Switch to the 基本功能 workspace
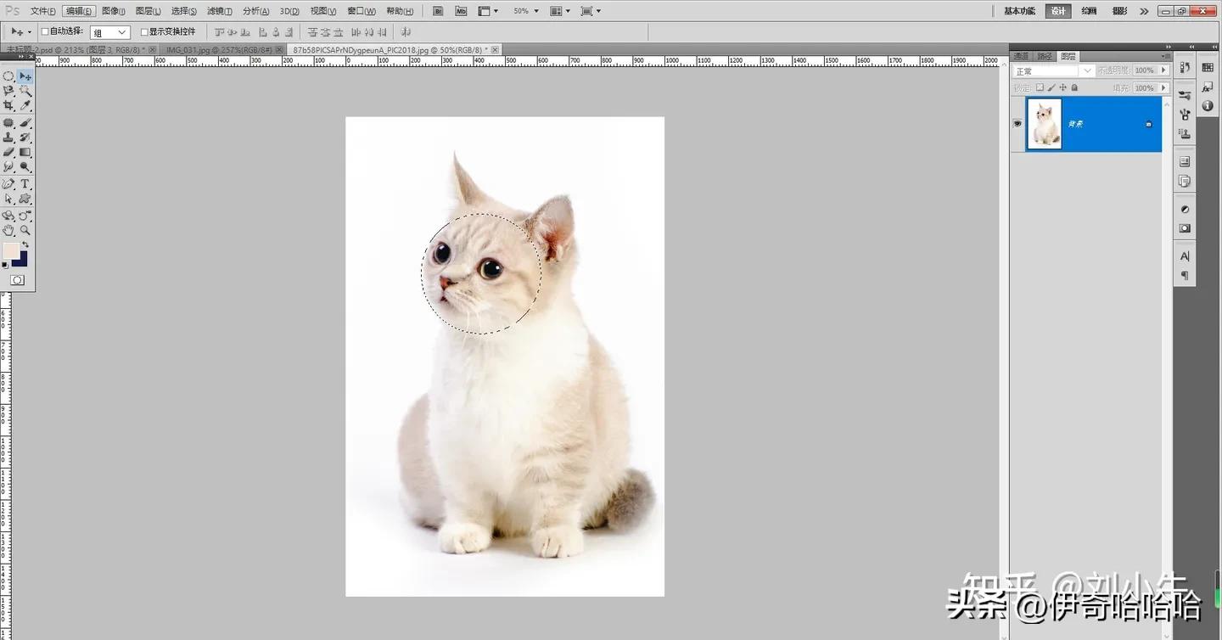1222x640 pixels. tap(1020, 10)
